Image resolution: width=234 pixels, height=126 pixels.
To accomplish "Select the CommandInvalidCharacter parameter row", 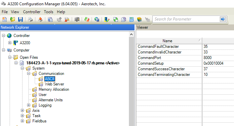I will [185, 52].
